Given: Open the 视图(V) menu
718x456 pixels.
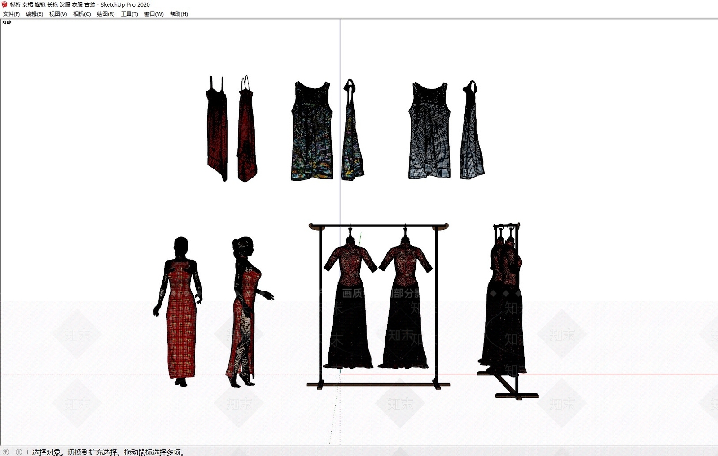Looking at the screenshot, I should click(58, 14).
